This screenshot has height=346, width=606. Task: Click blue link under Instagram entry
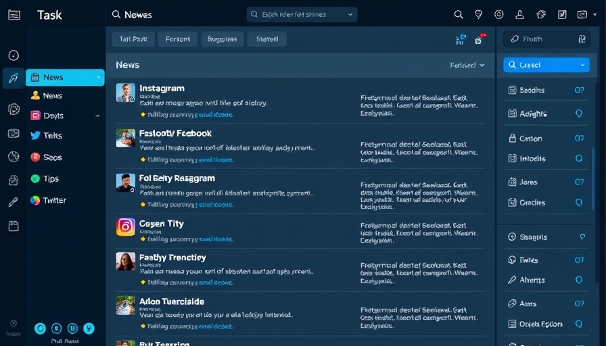pyautogui.click(x=214, y=115)
